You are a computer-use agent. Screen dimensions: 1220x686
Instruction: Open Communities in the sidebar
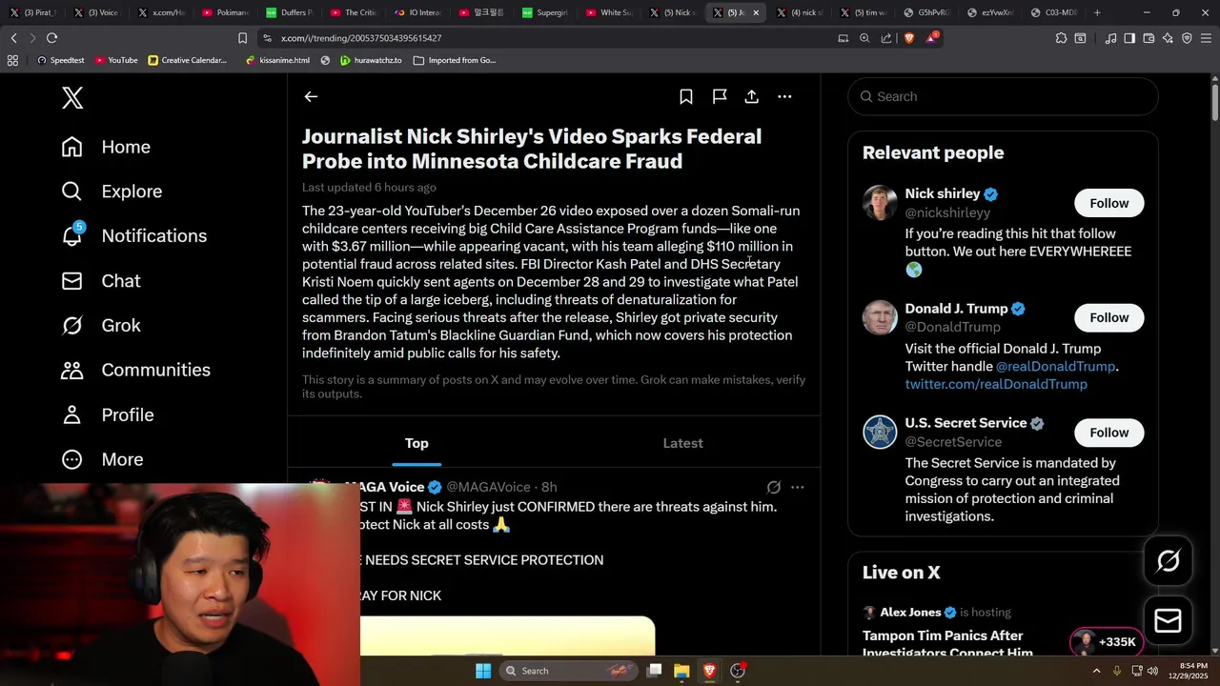(135, 370)
